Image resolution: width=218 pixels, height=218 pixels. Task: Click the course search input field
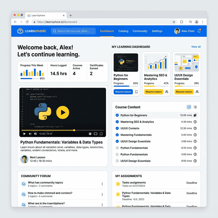[x=73, y=31]
